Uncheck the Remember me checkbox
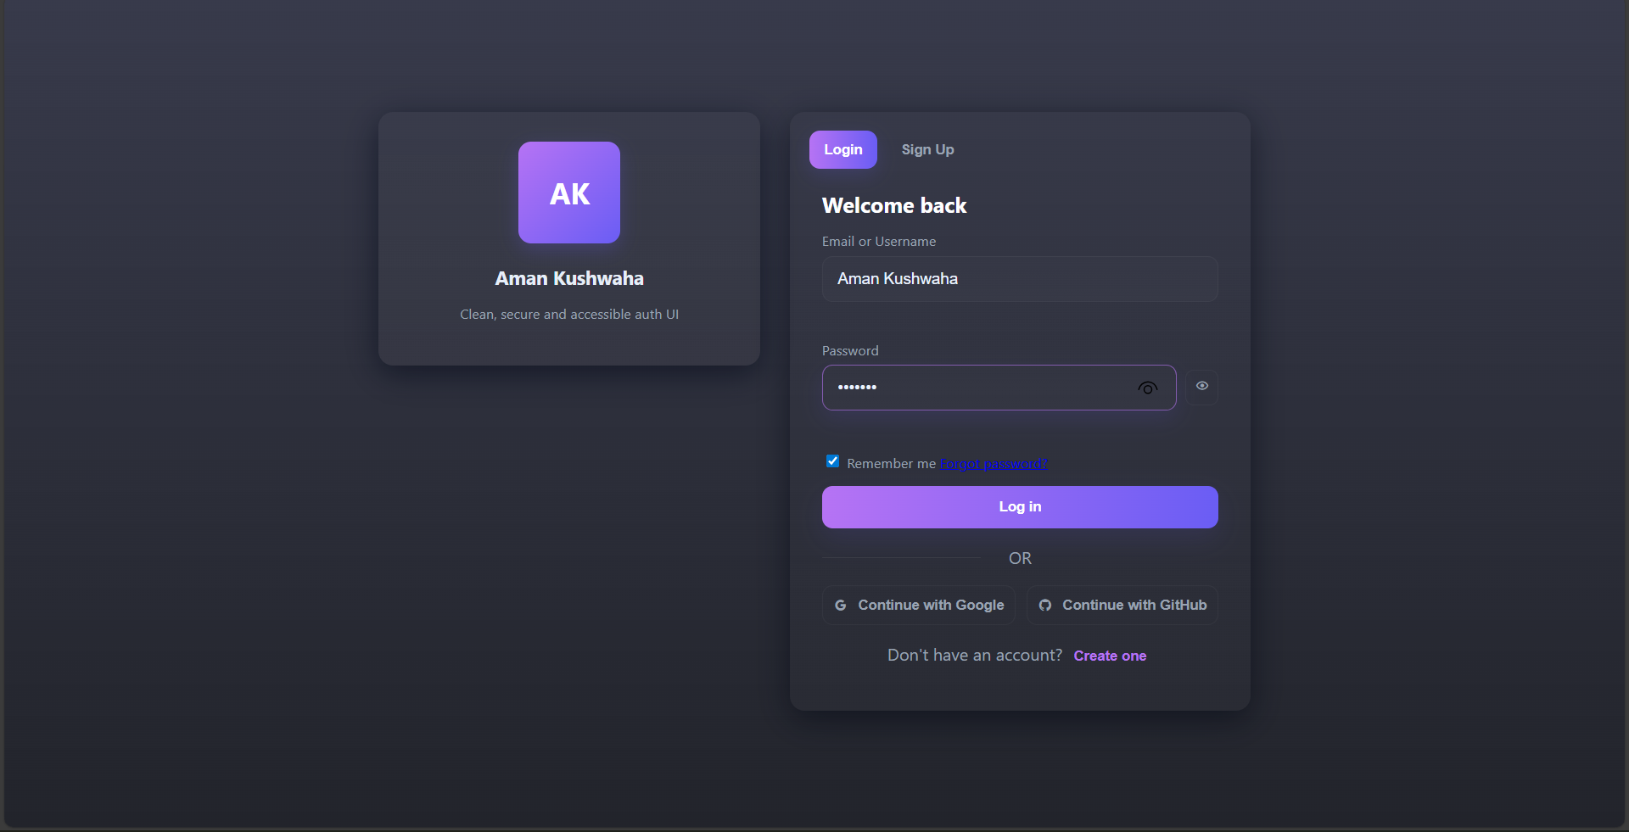 coord(832,461)
